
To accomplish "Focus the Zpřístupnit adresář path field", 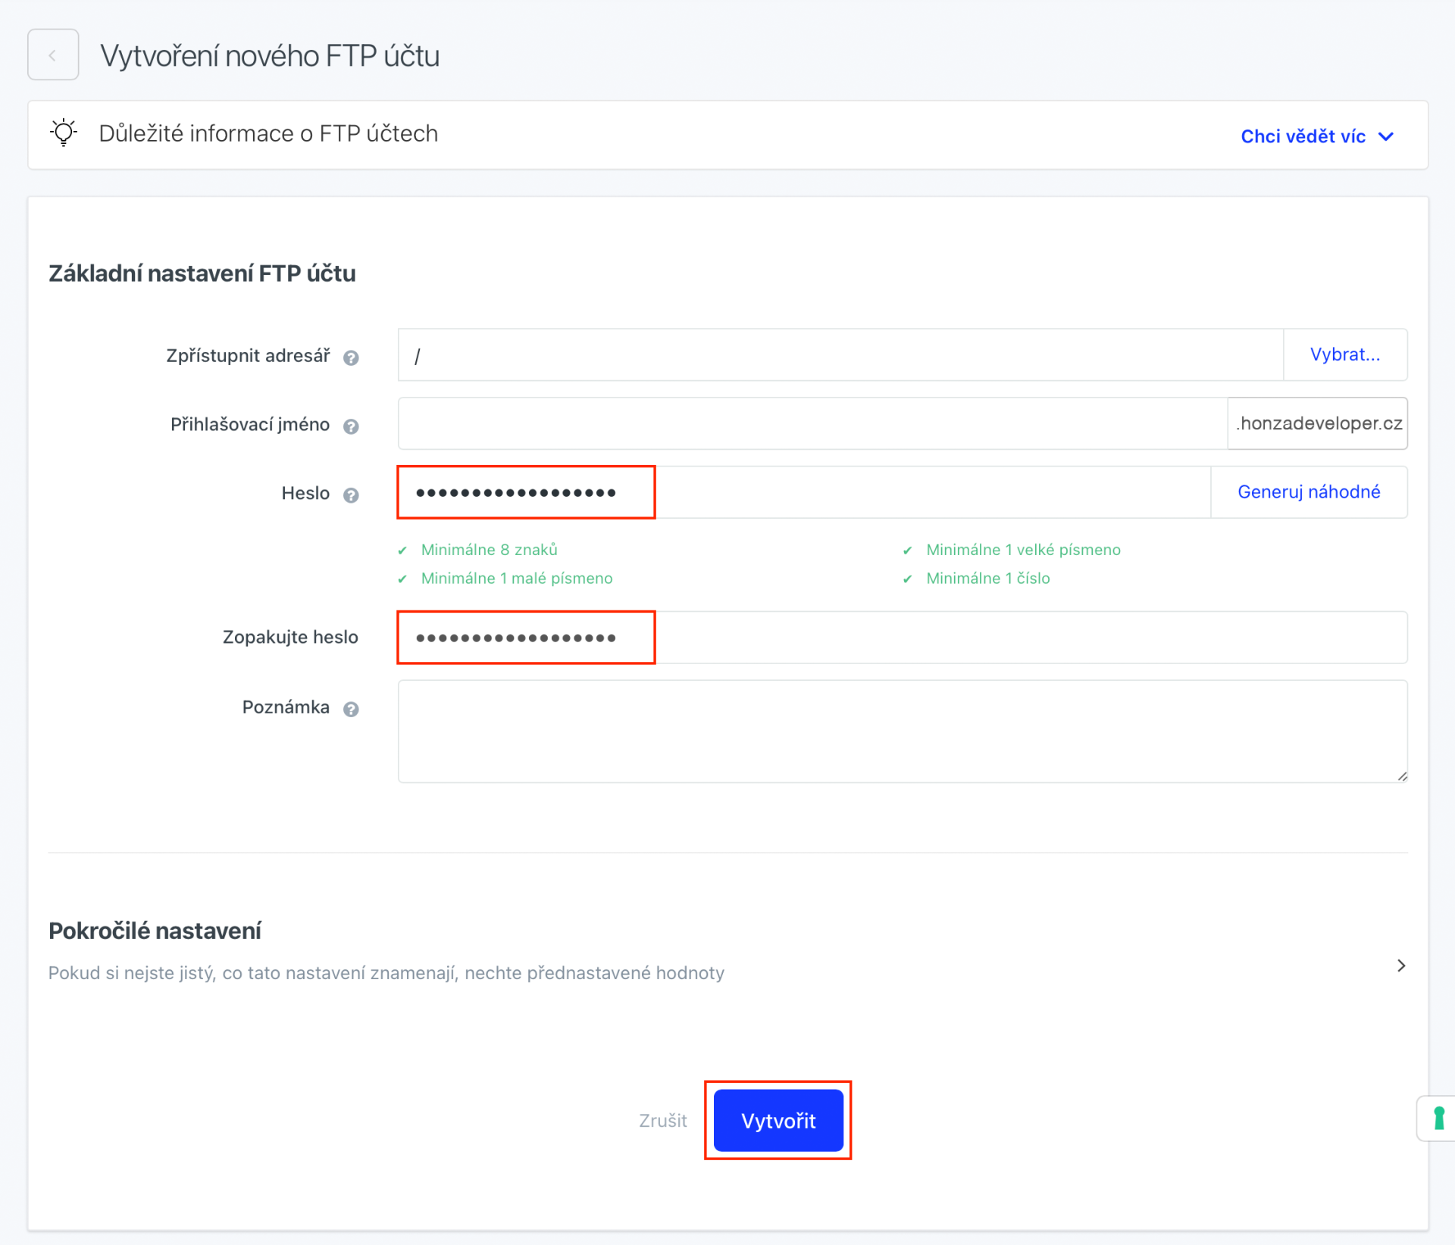I will (840, 354).
